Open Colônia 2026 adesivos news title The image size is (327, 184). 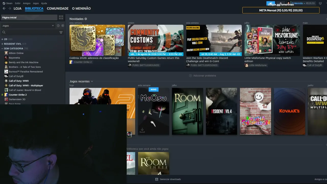(x=94, y=58)
